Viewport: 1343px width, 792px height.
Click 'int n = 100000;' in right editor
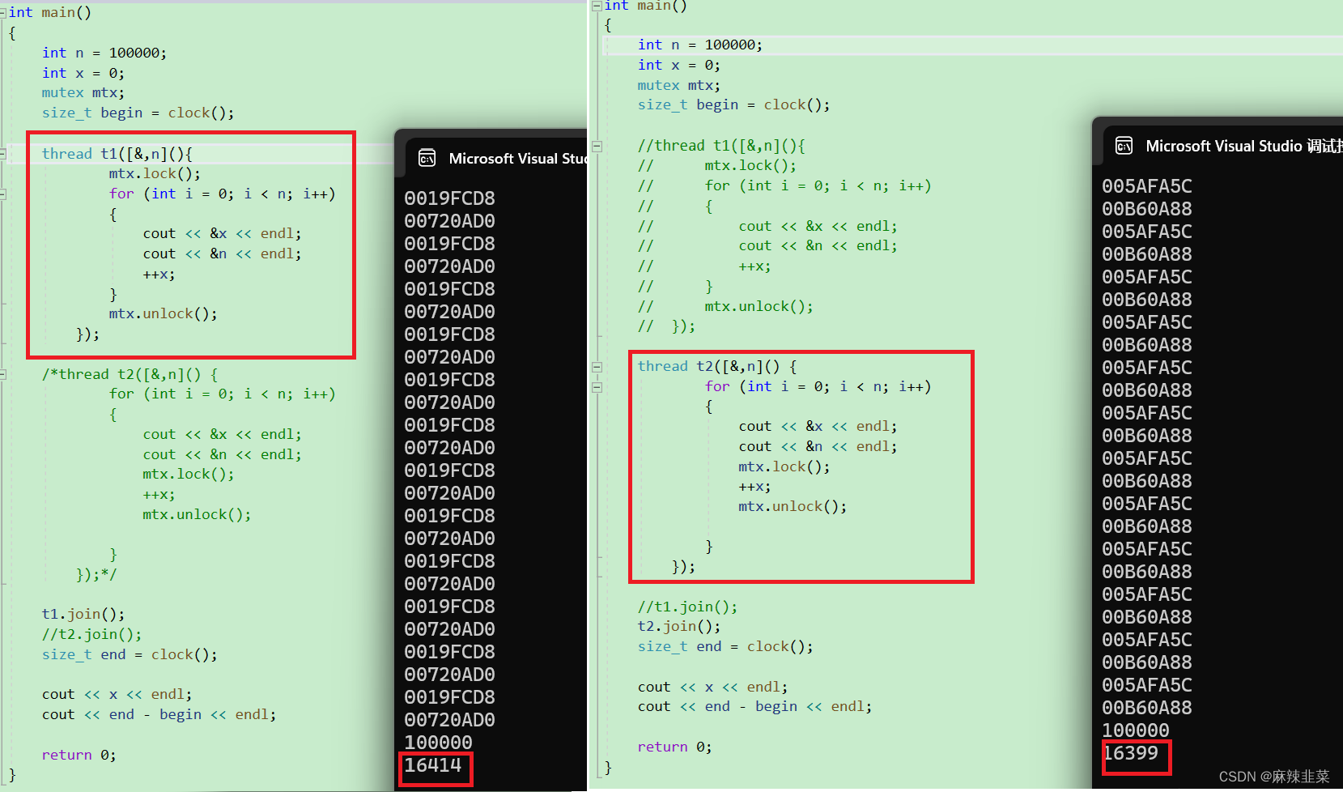coord(700,45)
